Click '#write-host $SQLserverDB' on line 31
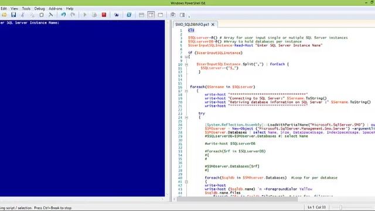 click(230, 144)
